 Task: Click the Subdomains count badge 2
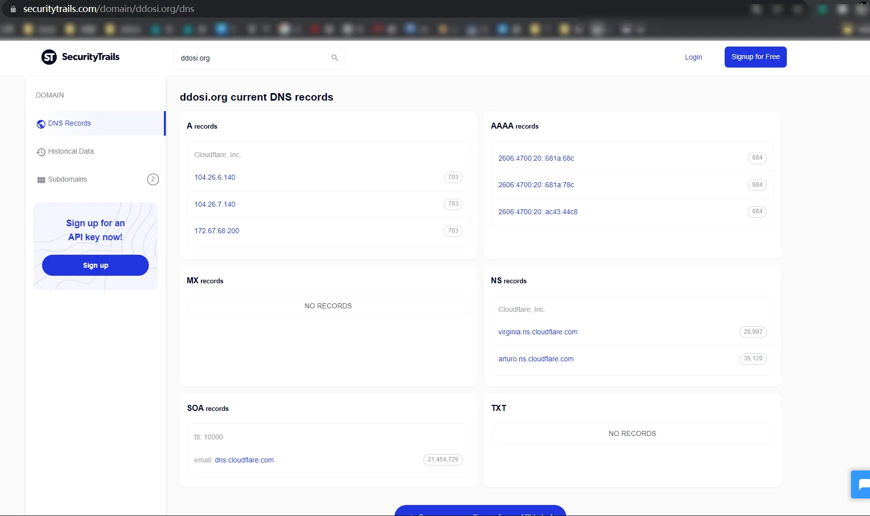click(x=153, y=179)
